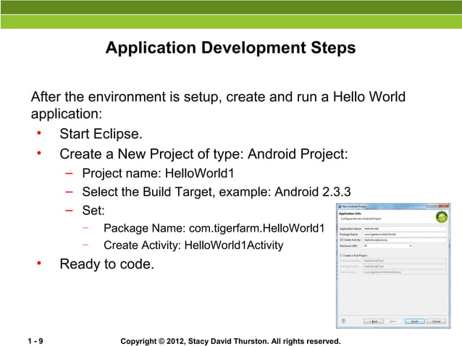462x346 pixels.
Task: Click the Finish button
Action: [414, 320]
